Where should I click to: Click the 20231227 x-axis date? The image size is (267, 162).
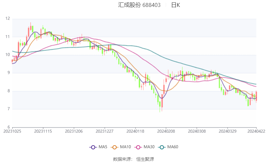[x=104, y=131]
